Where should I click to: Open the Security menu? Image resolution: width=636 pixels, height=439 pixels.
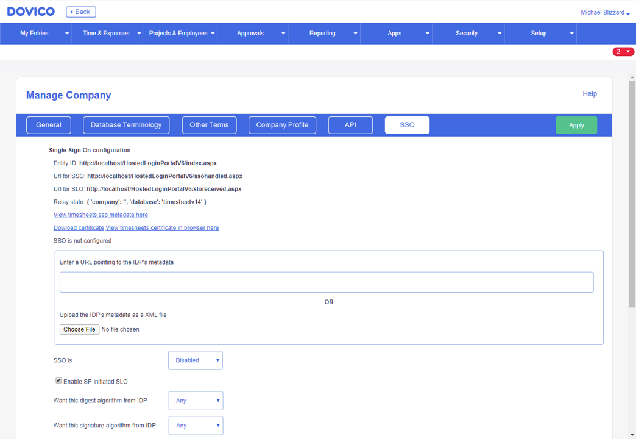click(466, 34)
